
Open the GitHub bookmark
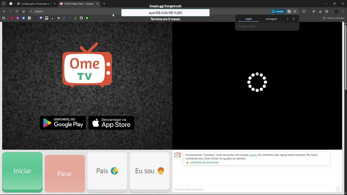(81, 18)
